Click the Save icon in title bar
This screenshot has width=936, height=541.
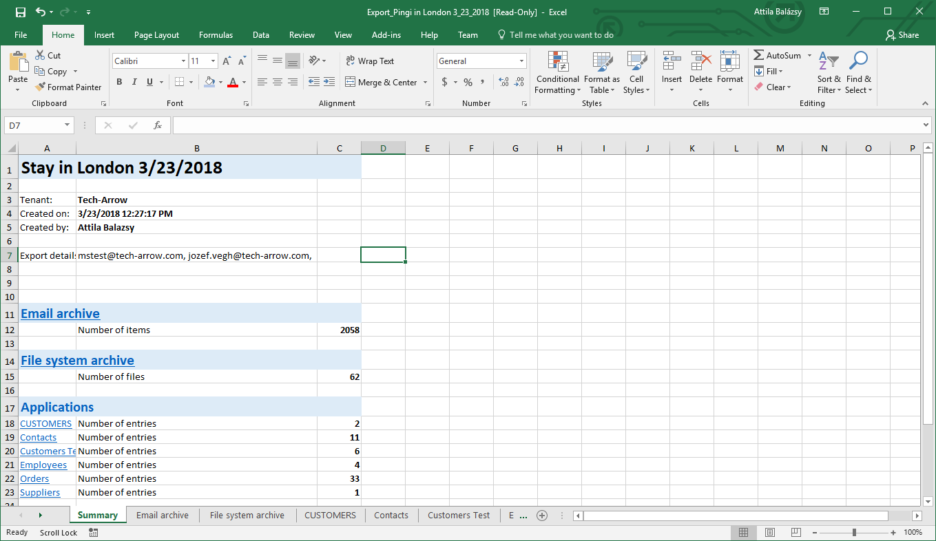pos(20,12)
